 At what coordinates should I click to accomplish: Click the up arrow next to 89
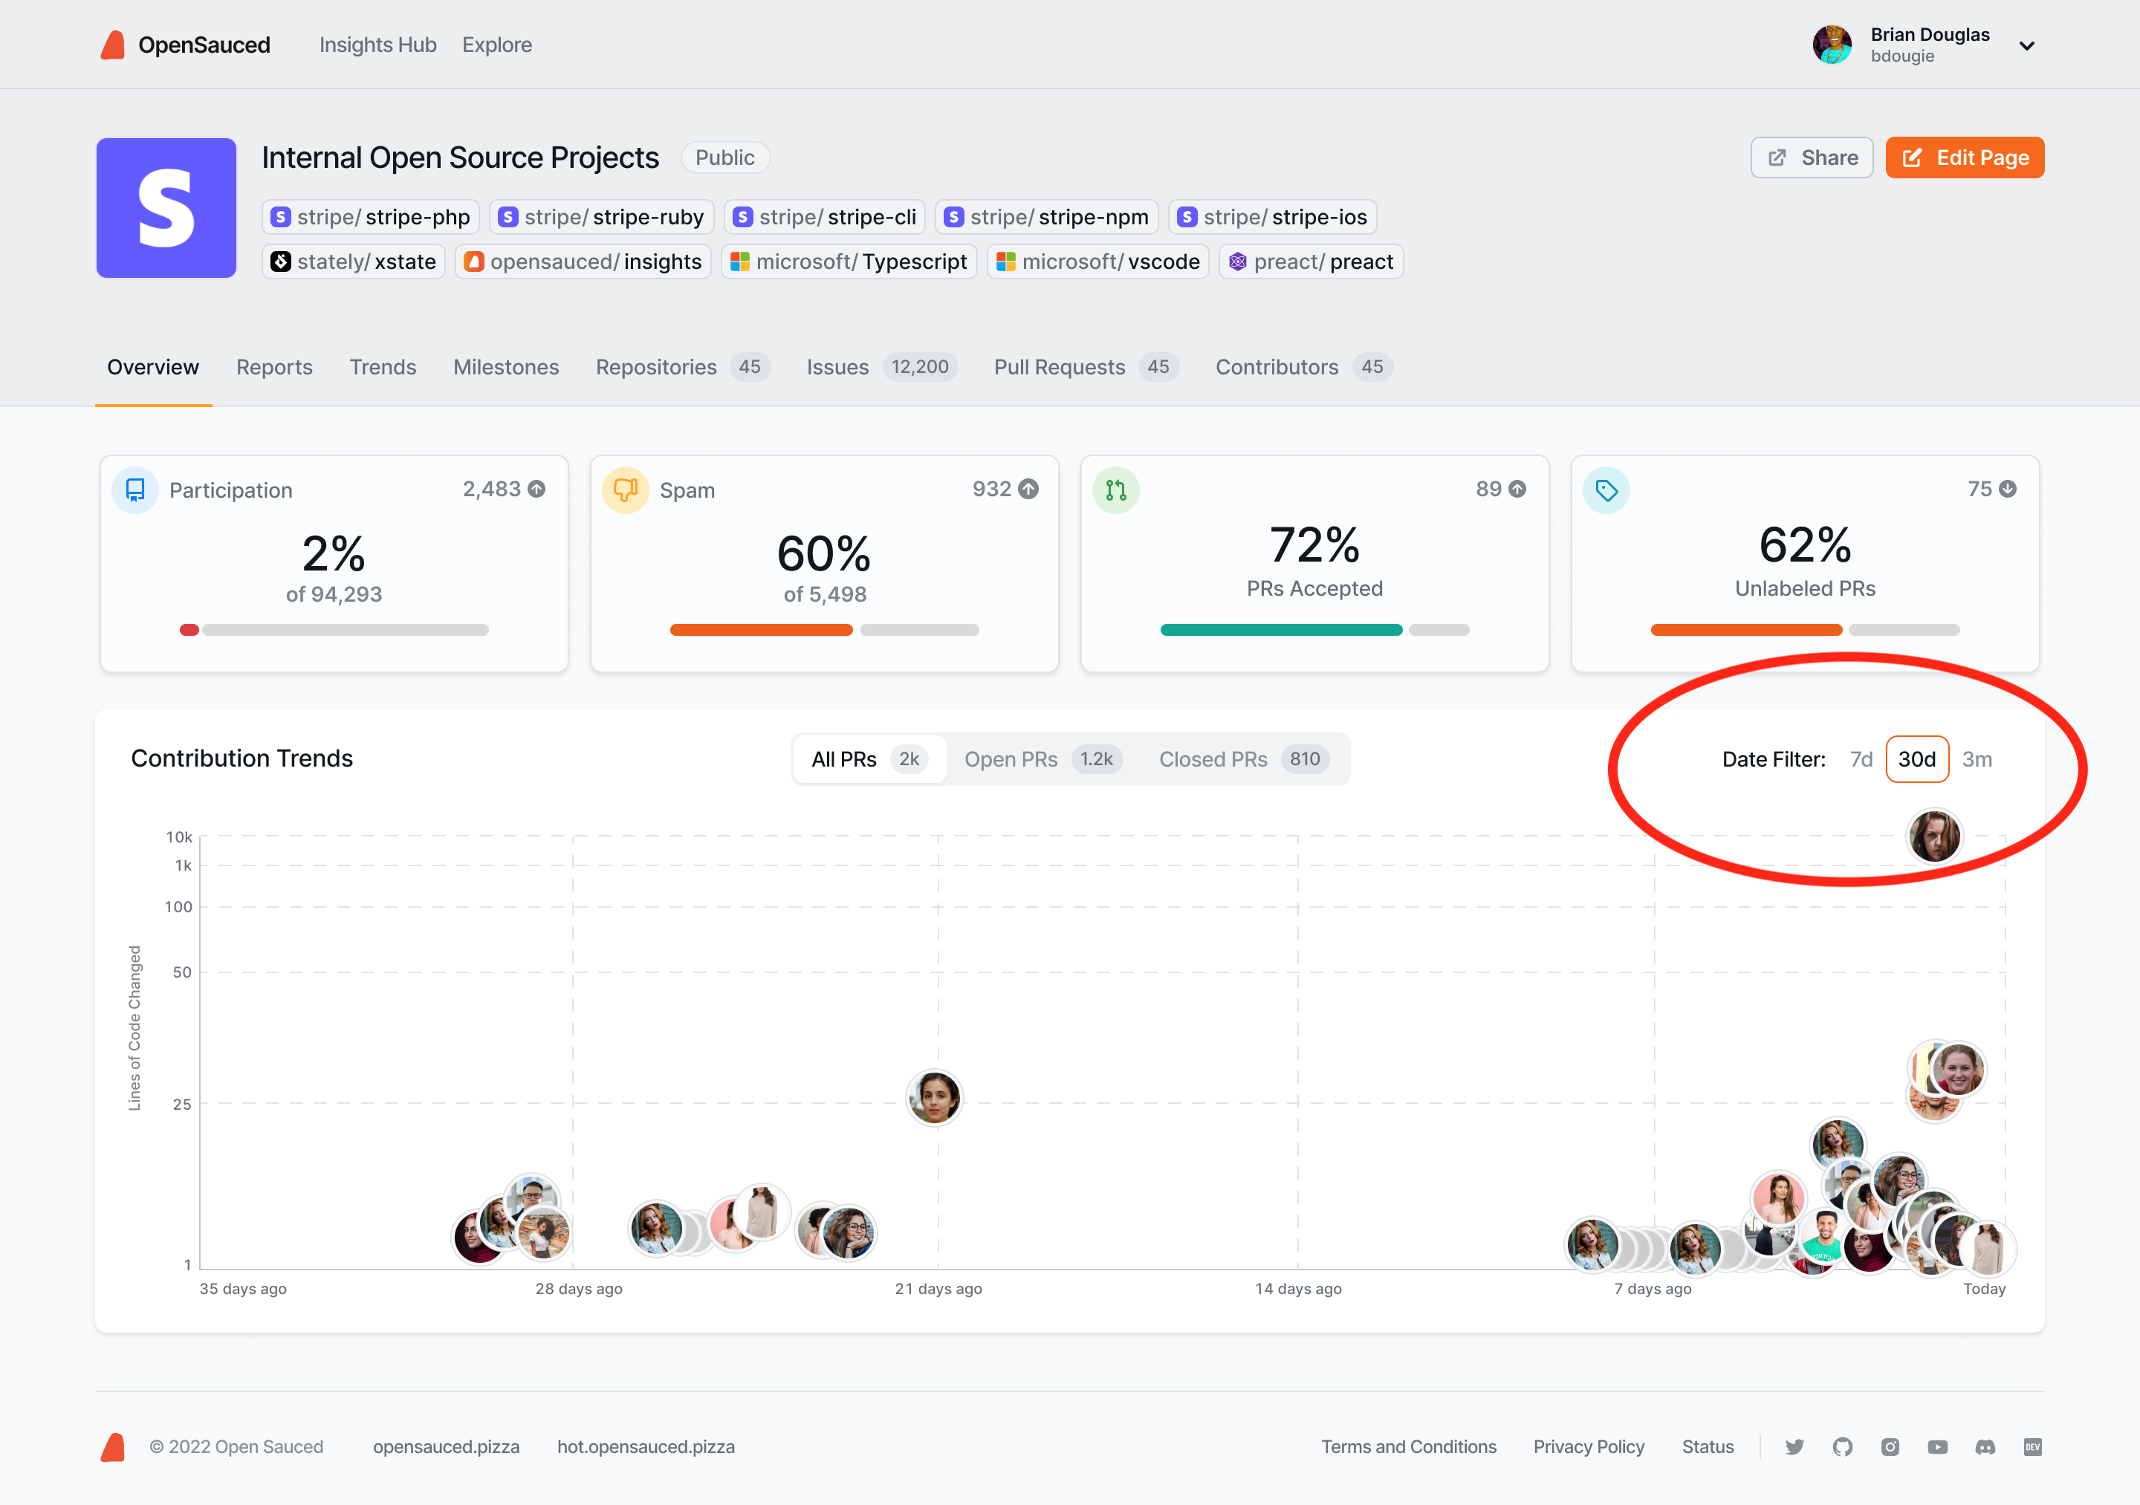[x=1517, y=490]
